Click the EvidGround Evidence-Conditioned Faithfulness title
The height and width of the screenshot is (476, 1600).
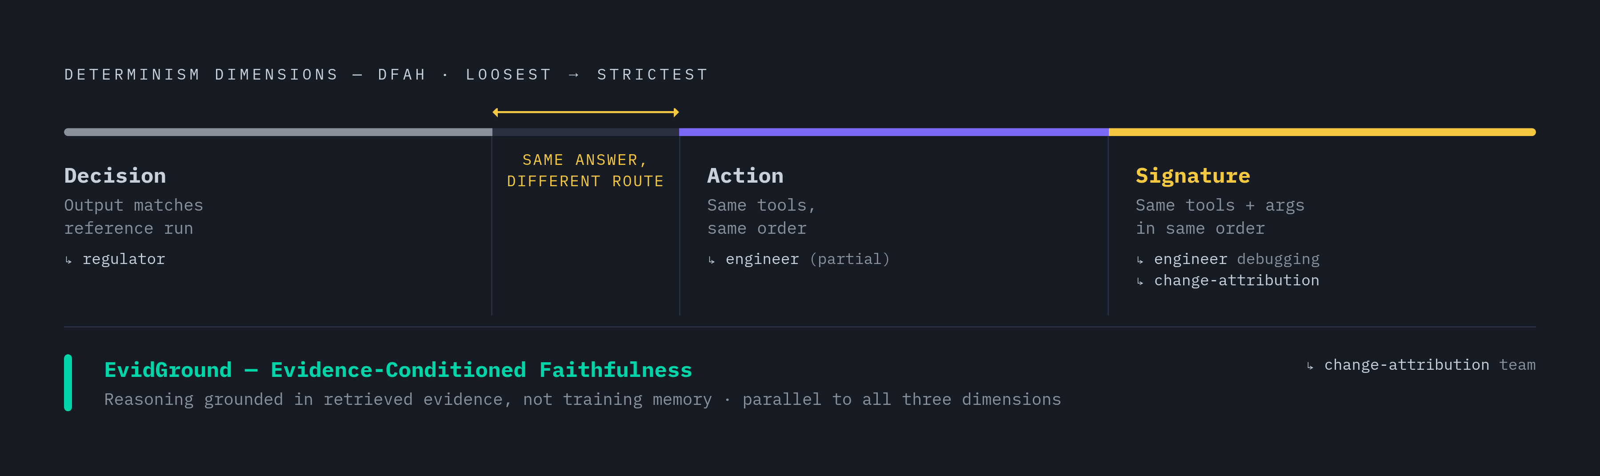398,370
